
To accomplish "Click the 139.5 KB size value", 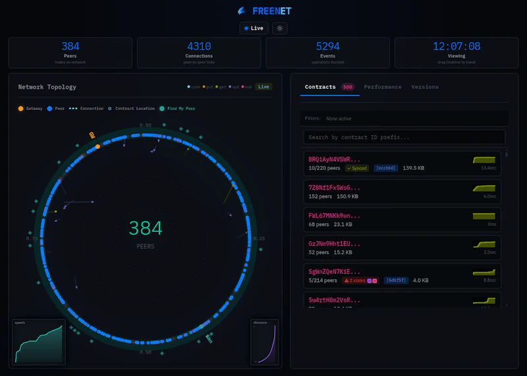I will pos(414,168).
